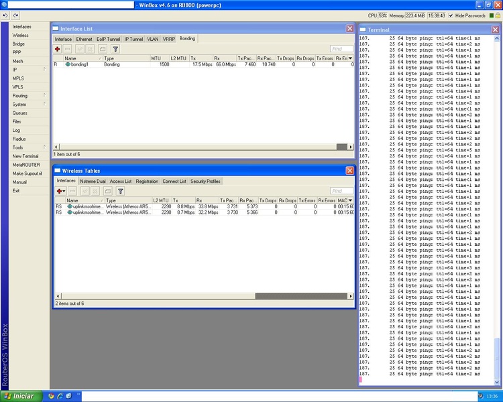
Task: Open the Registration tab in Wireless Tables
Action: coord(147,181)
